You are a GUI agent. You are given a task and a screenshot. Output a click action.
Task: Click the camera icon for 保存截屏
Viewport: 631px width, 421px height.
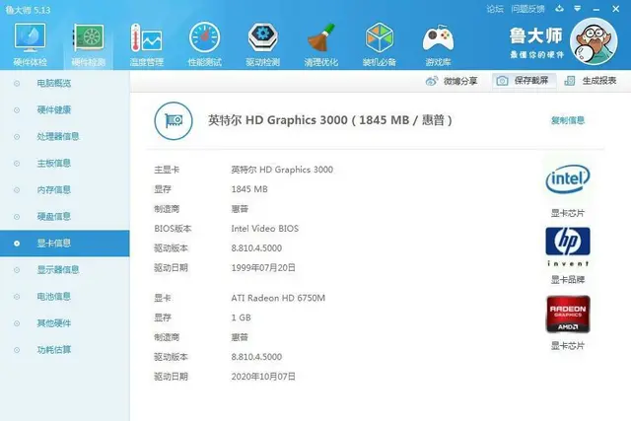tap(502, 81)
